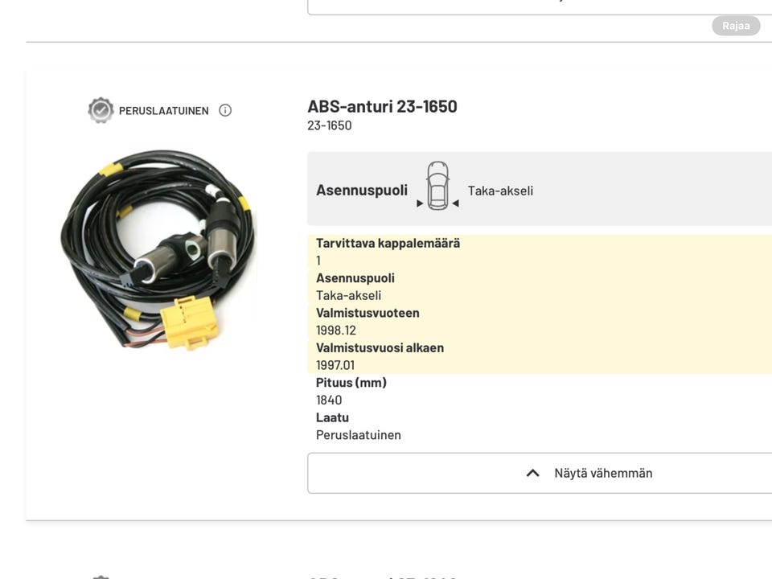772x579 pixels.
Task: Select the 1998.12 Valmistusvuoteen value
Action: (336, 331)
